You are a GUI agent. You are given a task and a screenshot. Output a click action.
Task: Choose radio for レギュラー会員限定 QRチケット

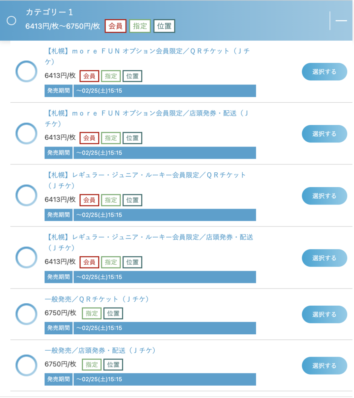tap(26, 195)
